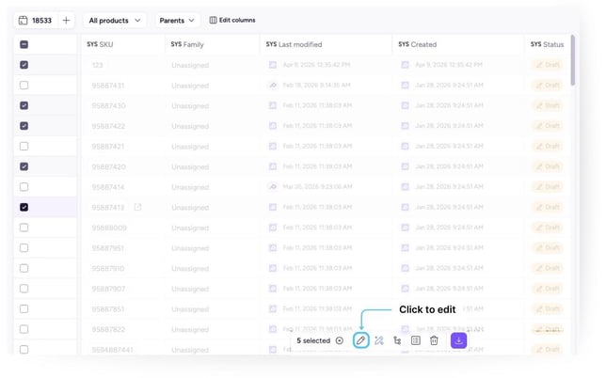The width and height of the screenshot is (606, 378).
Task: Uncheck the checkbox for SKU 95887420
Action: coord(24,166)
